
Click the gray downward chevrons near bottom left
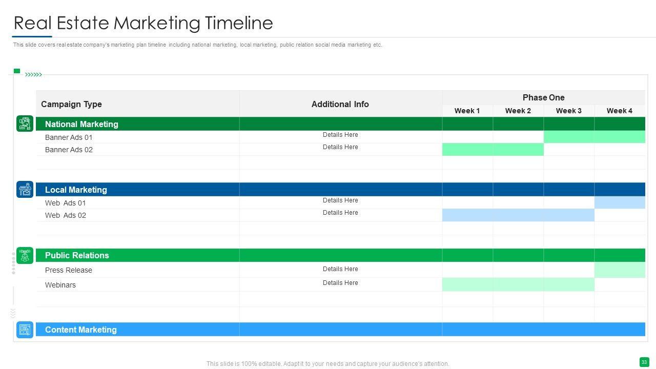pyautogui.click(x=13, y=313)
